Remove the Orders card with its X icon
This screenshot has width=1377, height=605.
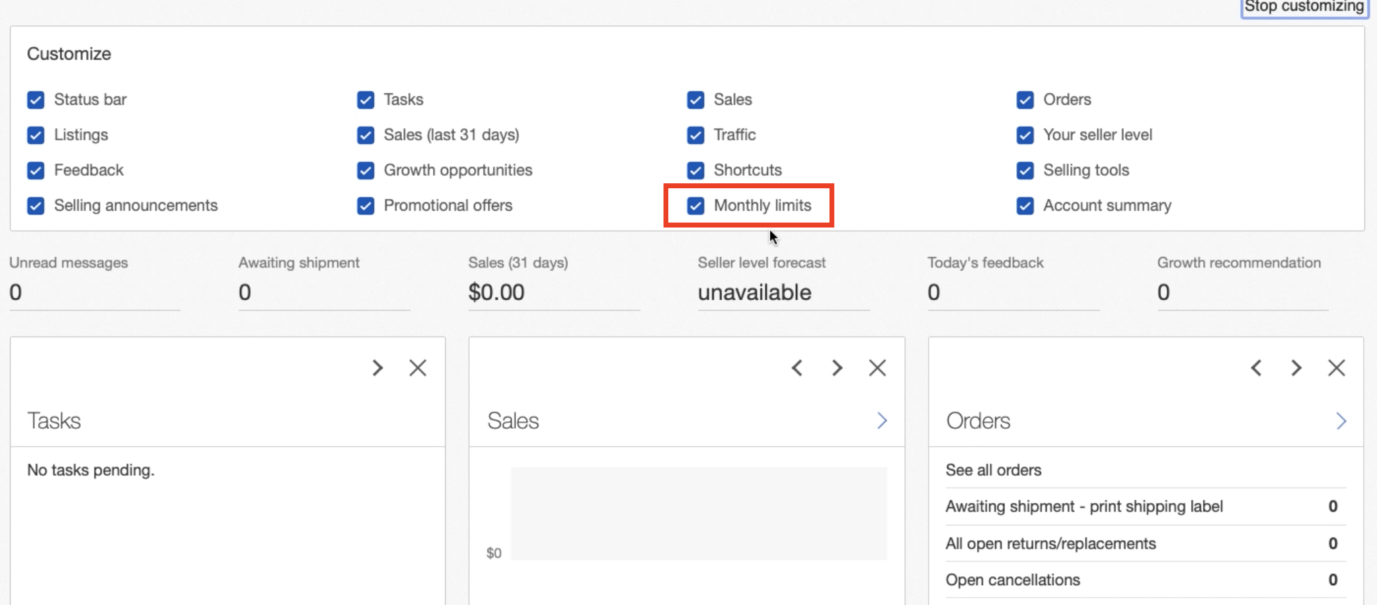(1336, 368)
